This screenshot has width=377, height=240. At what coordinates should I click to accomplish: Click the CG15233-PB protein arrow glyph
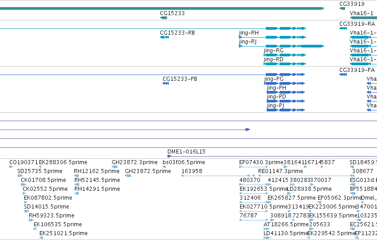click(166, 83)
